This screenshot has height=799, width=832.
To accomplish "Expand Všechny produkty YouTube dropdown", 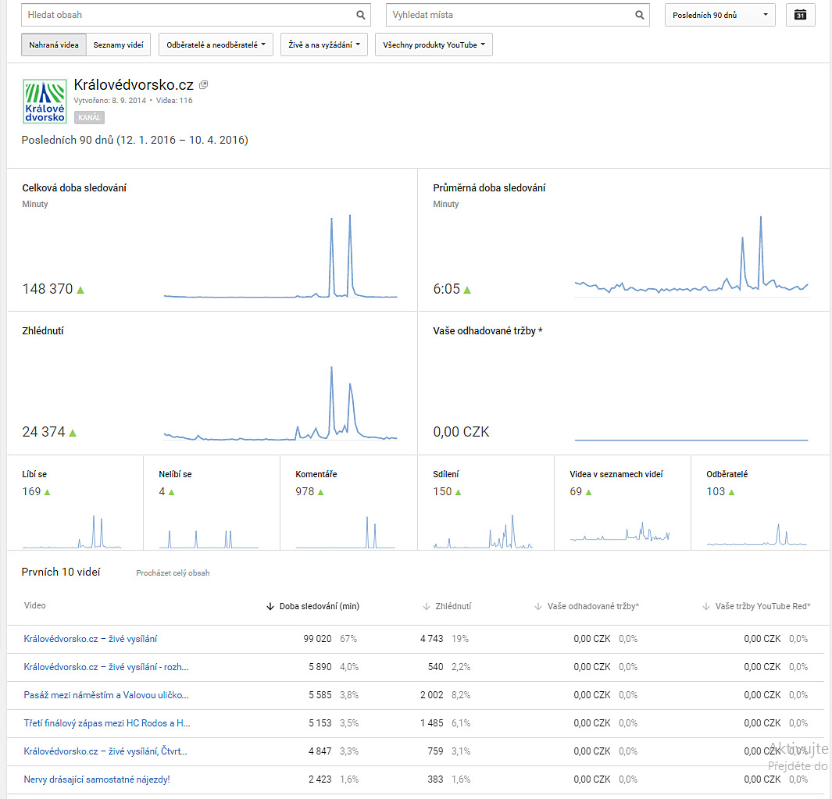I will pyautogui.click(x=434, y=45).
